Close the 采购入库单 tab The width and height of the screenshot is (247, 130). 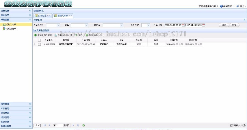tap(71, 16)
